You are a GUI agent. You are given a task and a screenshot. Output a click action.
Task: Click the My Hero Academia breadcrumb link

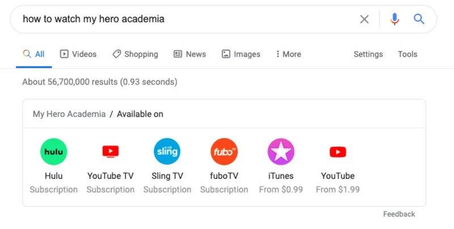(x=69, y=114)
